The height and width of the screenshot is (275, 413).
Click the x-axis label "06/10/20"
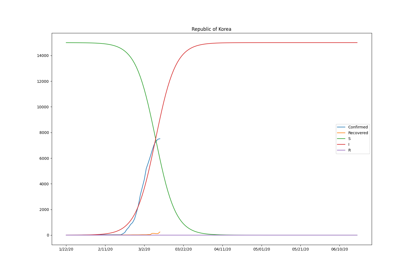click(x=339, y=249)
